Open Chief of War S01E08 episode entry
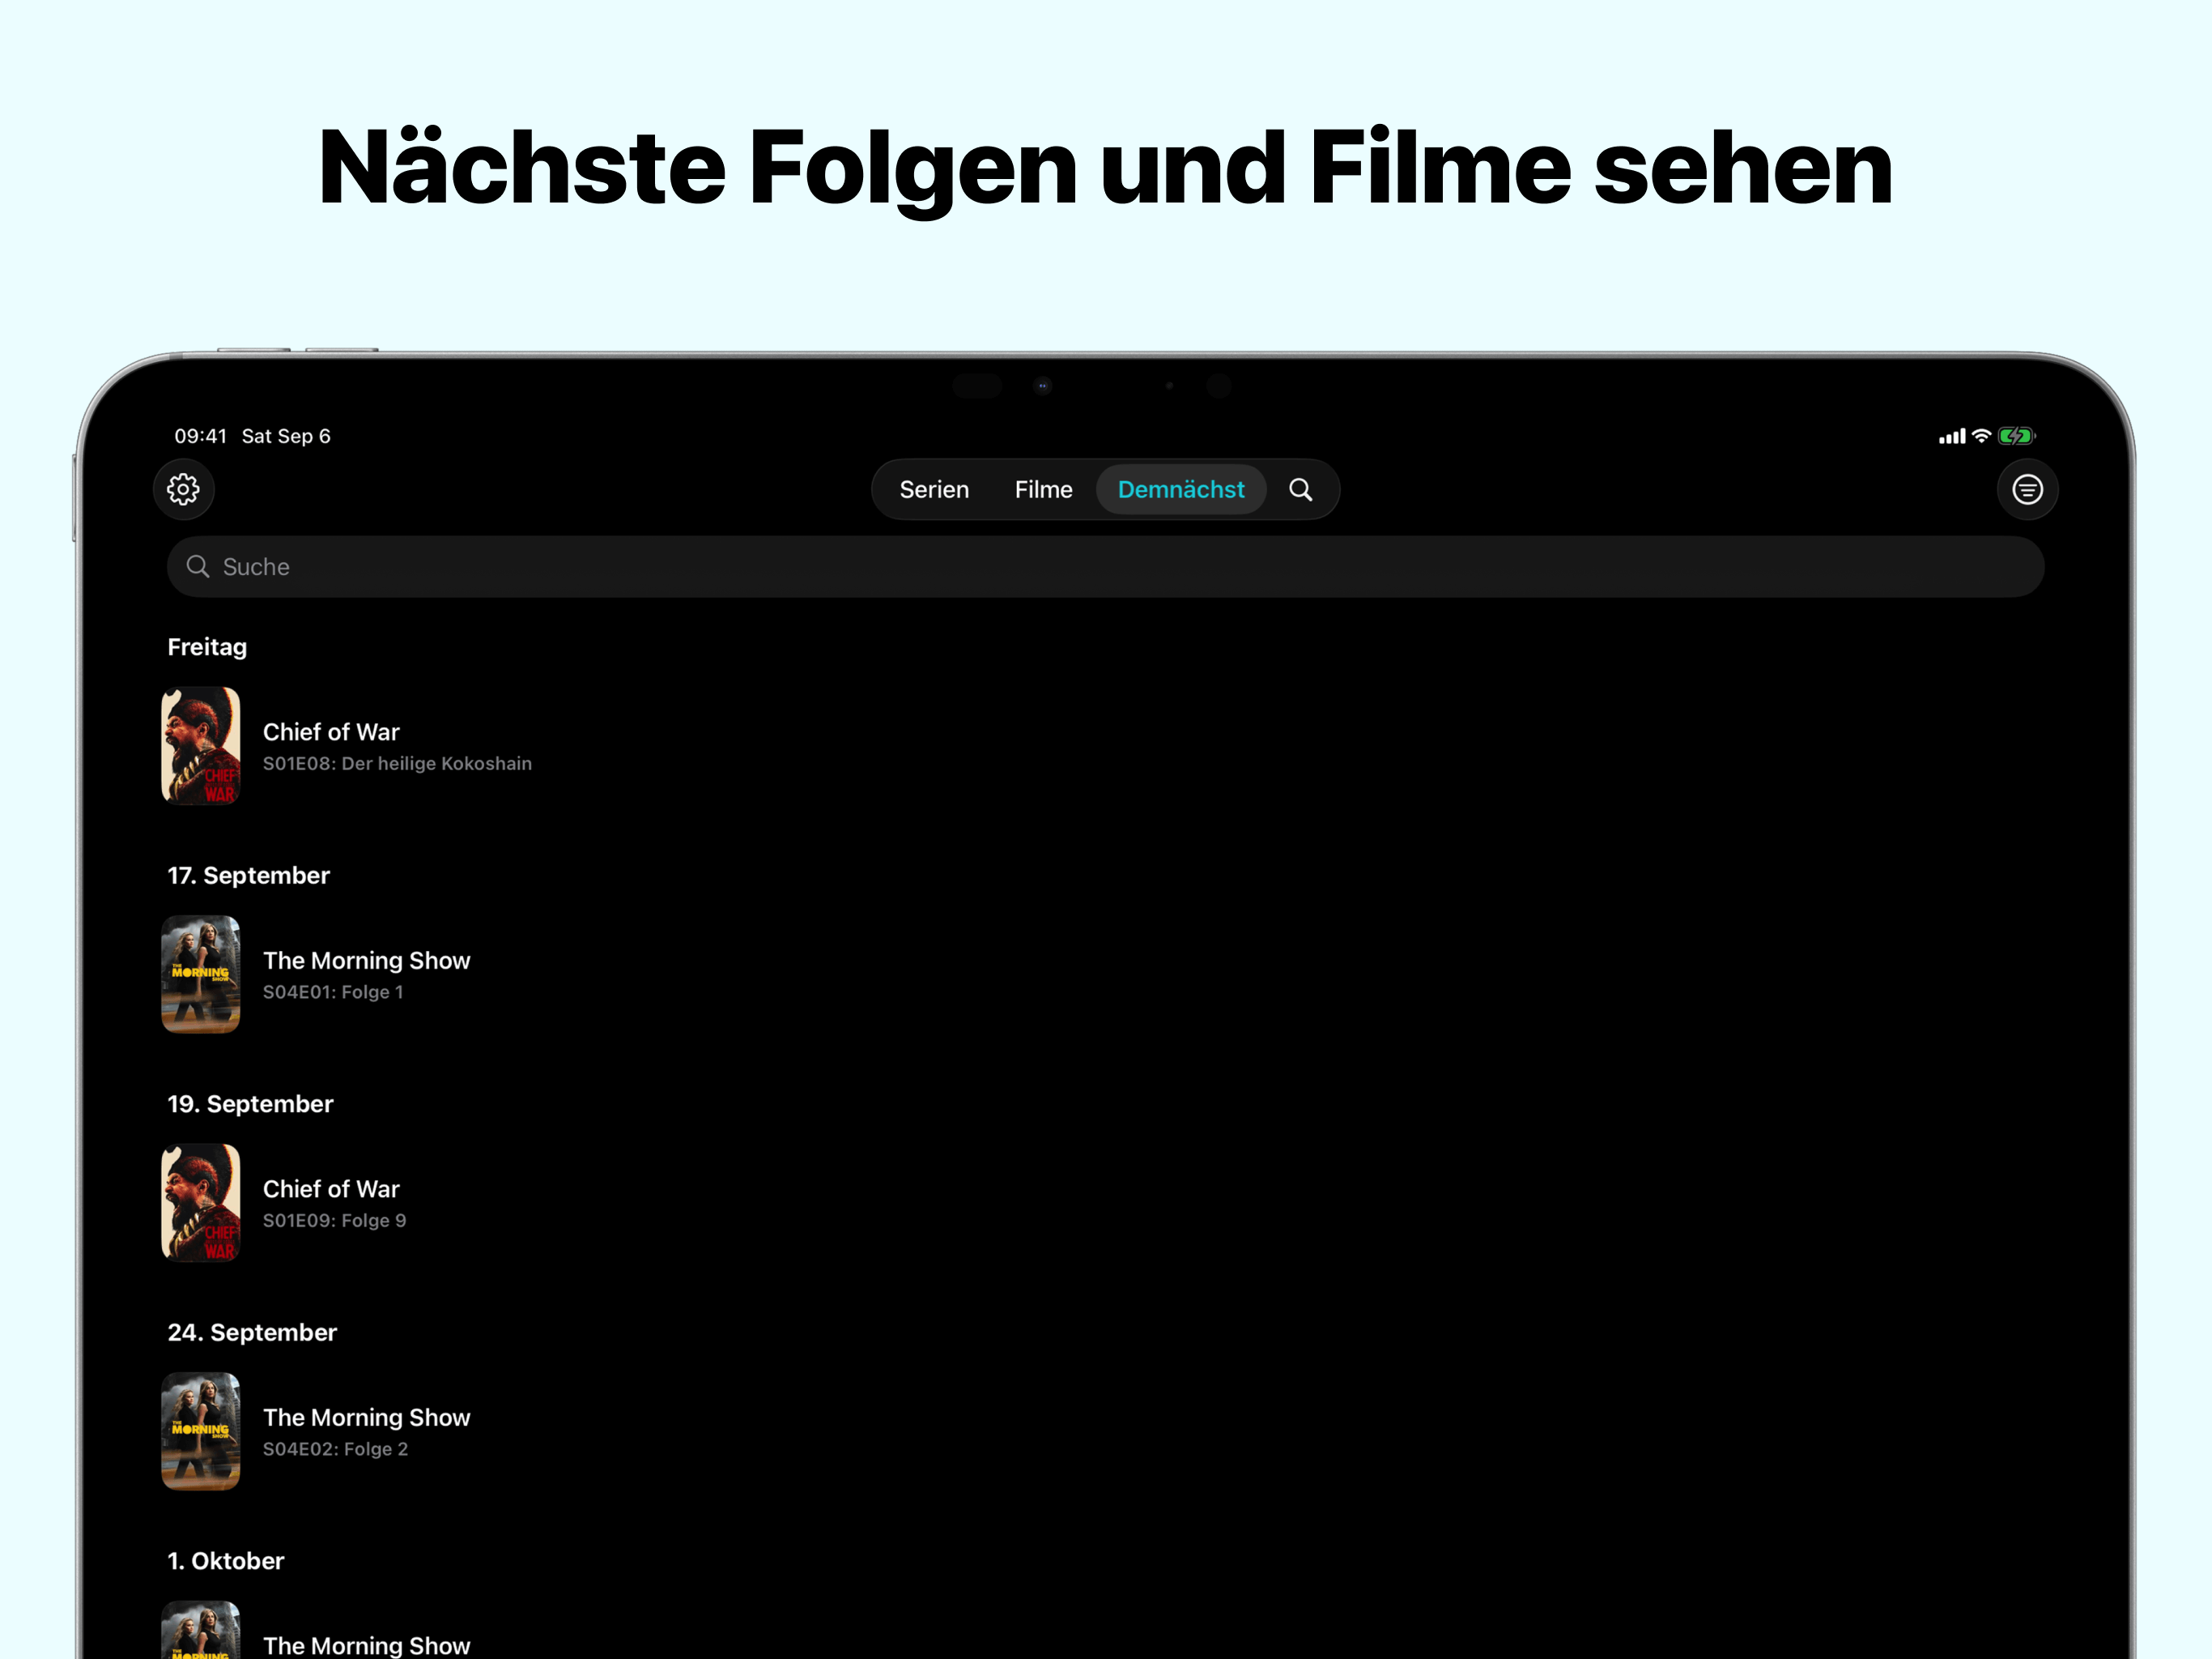 point(397,746)
